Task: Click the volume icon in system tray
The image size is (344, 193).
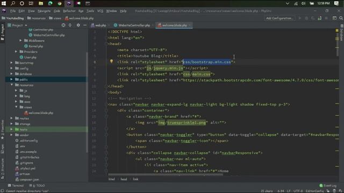Action: click(303, 3)
